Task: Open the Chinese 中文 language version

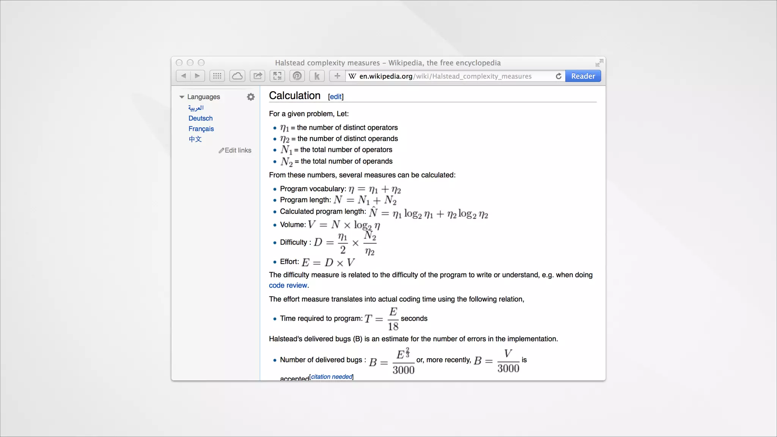Action: click(x=195, y=139)
